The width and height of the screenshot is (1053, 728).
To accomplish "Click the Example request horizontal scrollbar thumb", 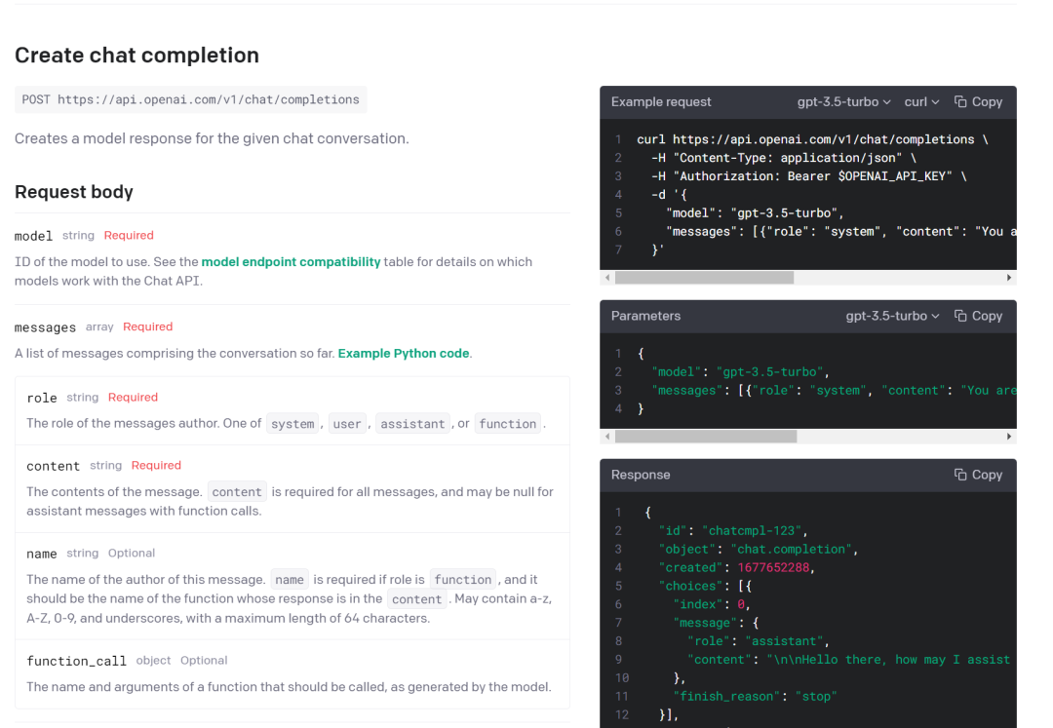I will click(705, 278).
